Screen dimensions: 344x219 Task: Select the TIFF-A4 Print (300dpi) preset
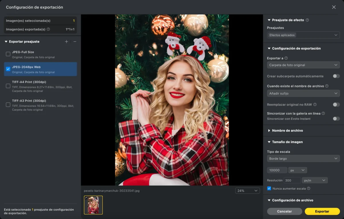(8, 86)
